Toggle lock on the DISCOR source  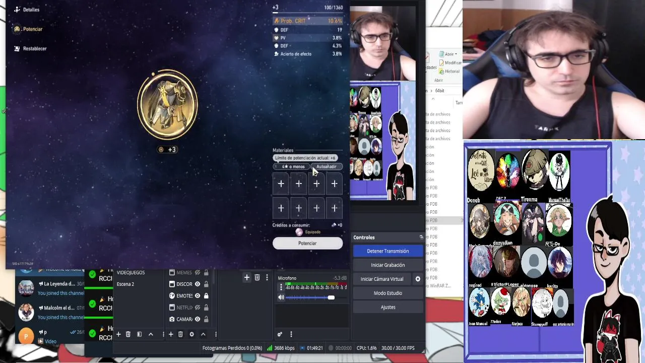(x=206, y=284)
